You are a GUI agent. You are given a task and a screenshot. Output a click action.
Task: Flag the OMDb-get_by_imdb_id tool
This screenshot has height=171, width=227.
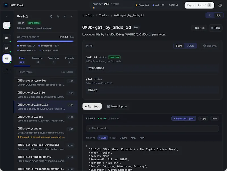[216, 28]
